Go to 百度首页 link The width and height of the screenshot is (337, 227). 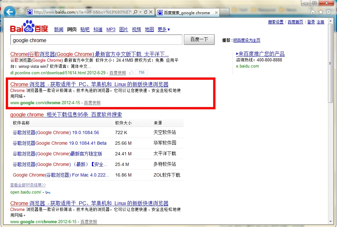coord(295,22)
